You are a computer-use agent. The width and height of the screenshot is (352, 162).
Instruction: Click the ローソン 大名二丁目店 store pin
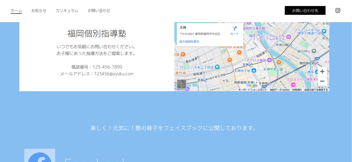point(217,67)
